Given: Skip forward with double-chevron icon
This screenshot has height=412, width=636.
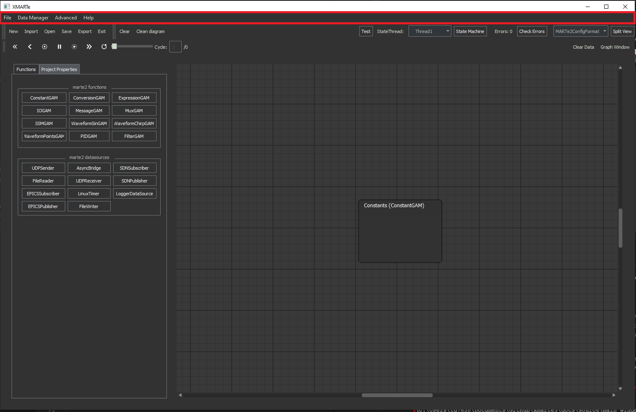Looking at the screenshot, I should (89, 47).
